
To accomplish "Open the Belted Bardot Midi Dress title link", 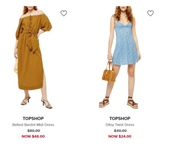I will pyautogui.click(x=33, y=125).
